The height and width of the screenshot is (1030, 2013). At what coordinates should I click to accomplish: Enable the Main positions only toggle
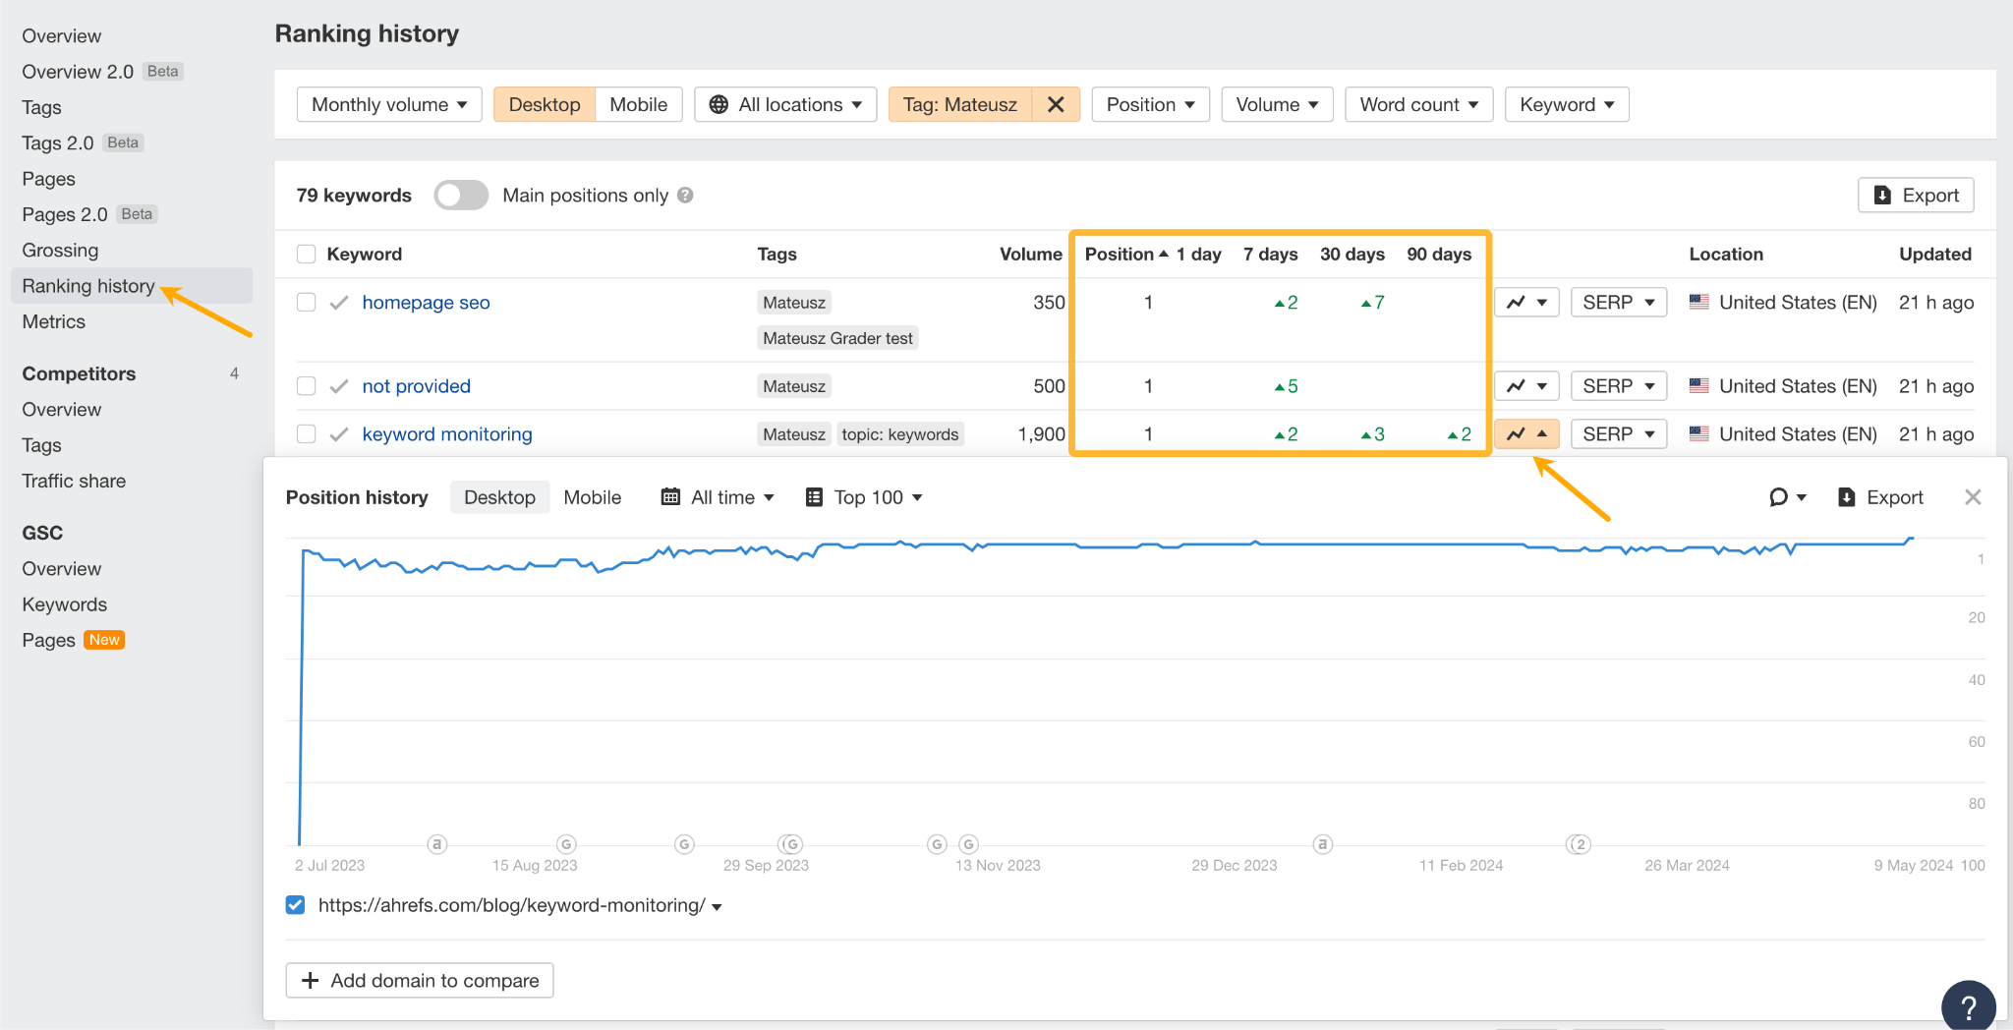pos(460,195)
